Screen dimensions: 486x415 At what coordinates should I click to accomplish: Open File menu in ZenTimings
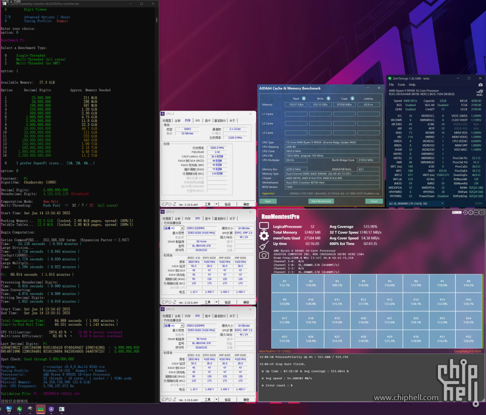pyautogui.click(x=391, y=85)
